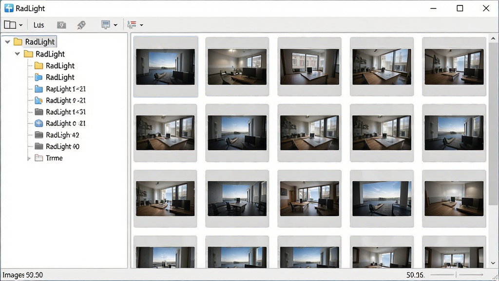This screenshot has height=281, width=499.
Task: Select the 'Trrme' tree row text
Action: point(54,158)
